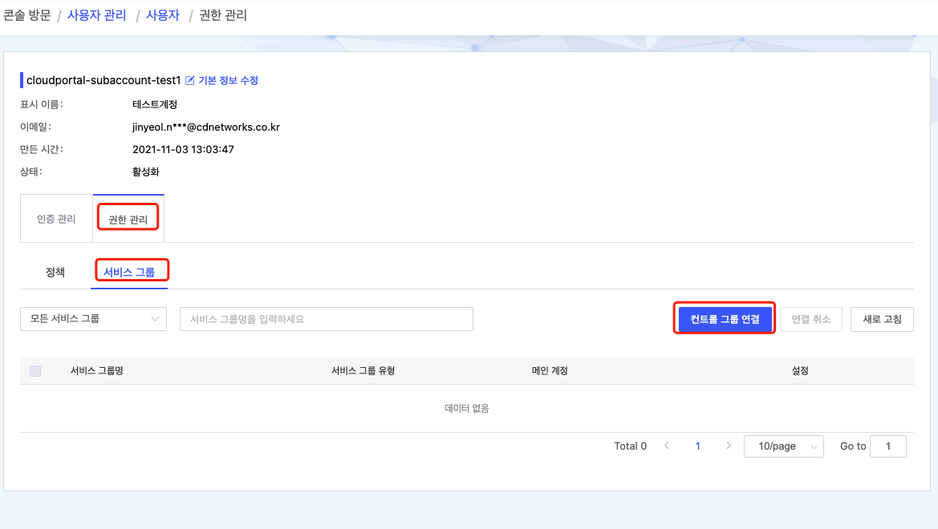This screenshot has width=938, height=529.
Task: Click the 연결 취소 button
Action: pos(811,318)
